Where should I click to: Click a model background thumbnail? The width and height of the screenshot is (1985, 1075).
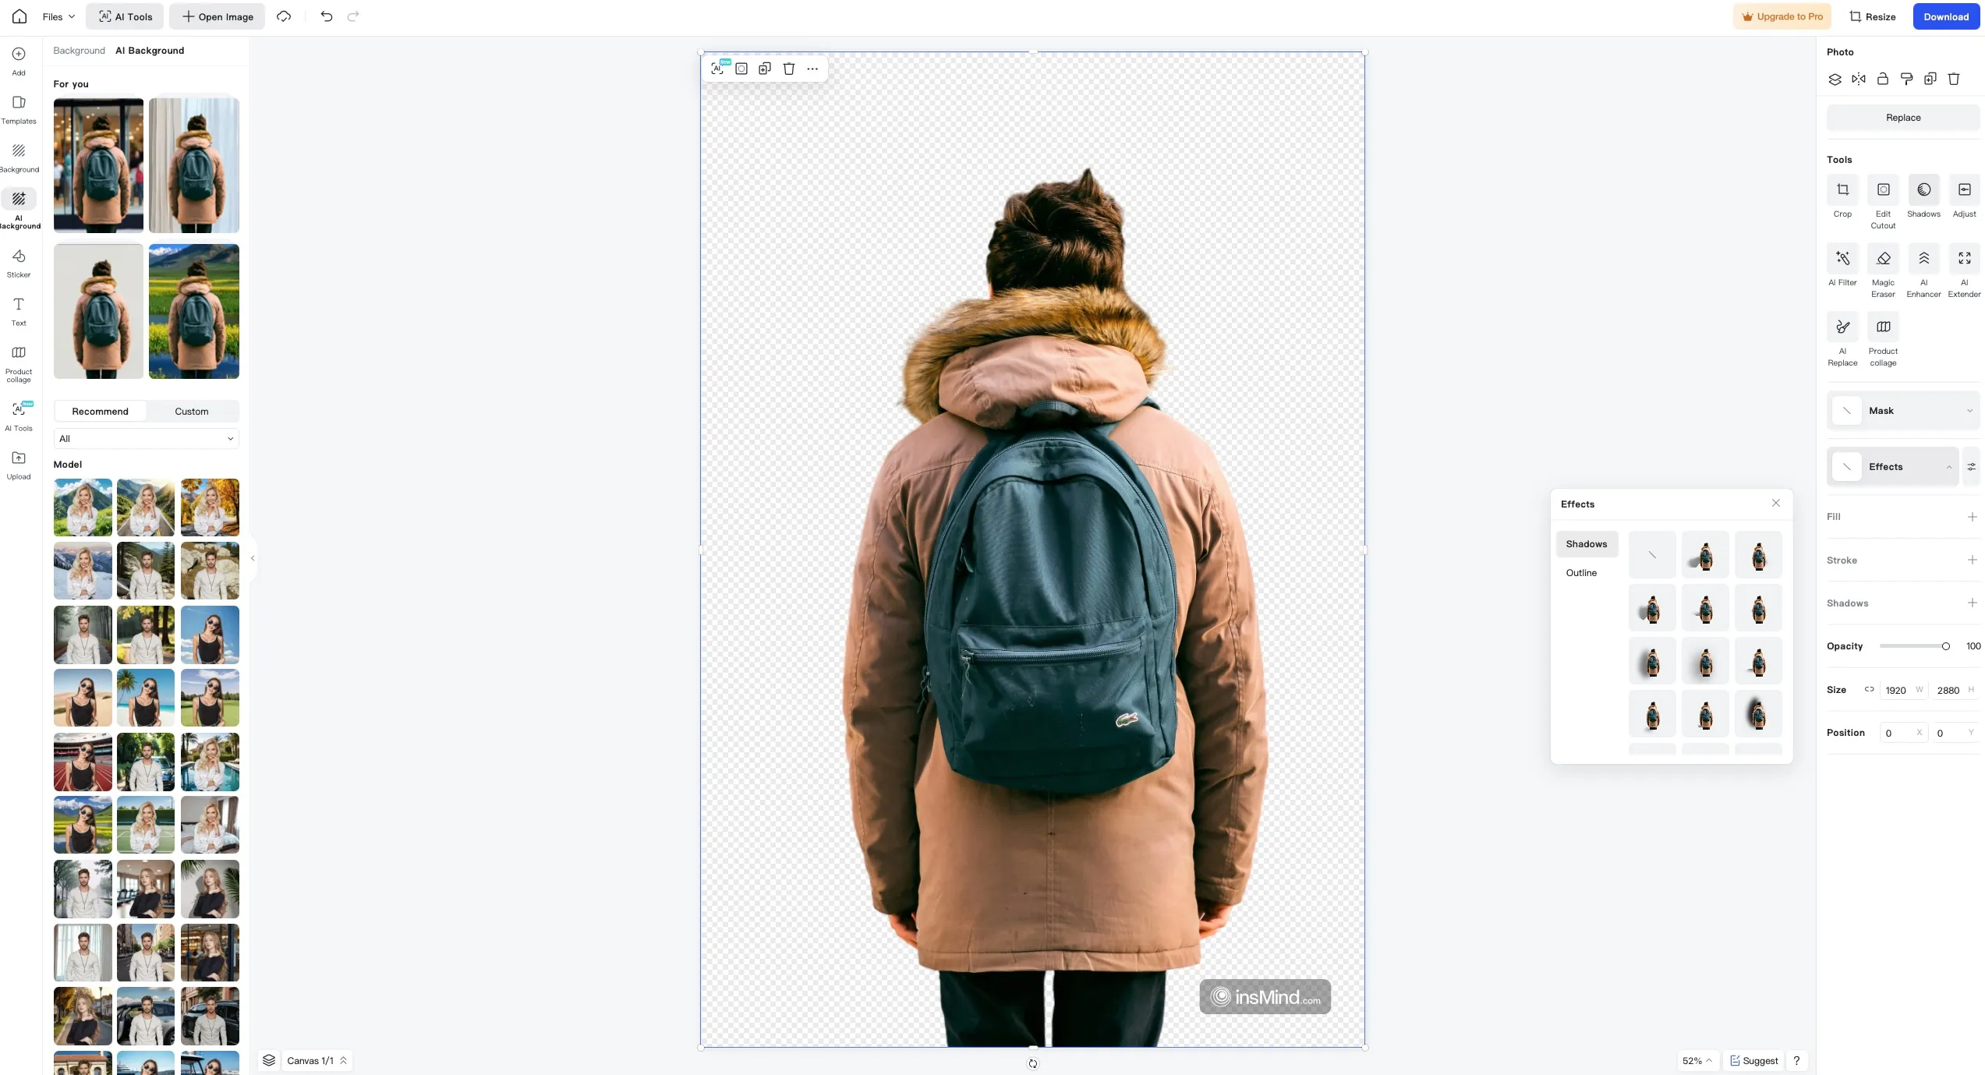[82, 507]
